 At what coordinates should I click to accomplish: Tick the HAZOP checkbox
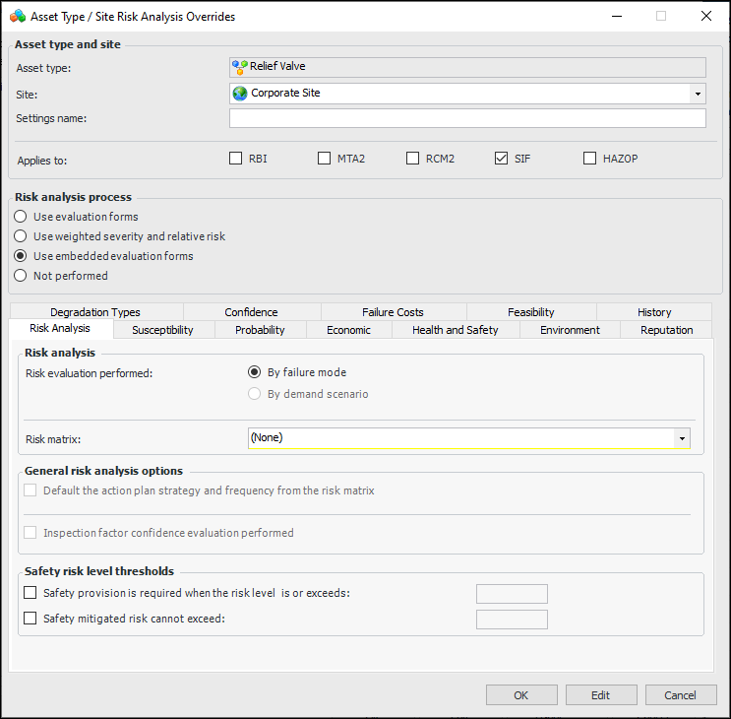coord(589,158)
